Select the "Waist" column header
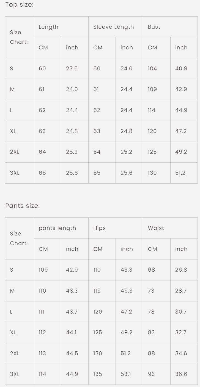This screenshot has width=200, height=387. [156, 228]
